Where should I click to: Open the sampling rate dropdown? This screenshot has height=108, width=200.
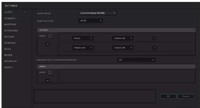point(91,21)
